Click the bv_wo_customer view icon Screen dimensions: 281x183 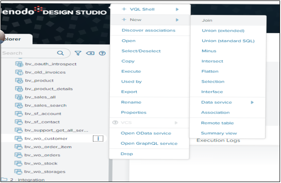click(18, 139)
